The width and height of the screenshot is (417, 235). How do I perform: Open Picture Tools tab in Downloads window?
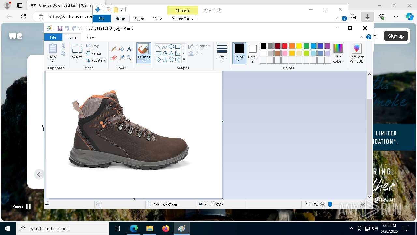[182, 19]
